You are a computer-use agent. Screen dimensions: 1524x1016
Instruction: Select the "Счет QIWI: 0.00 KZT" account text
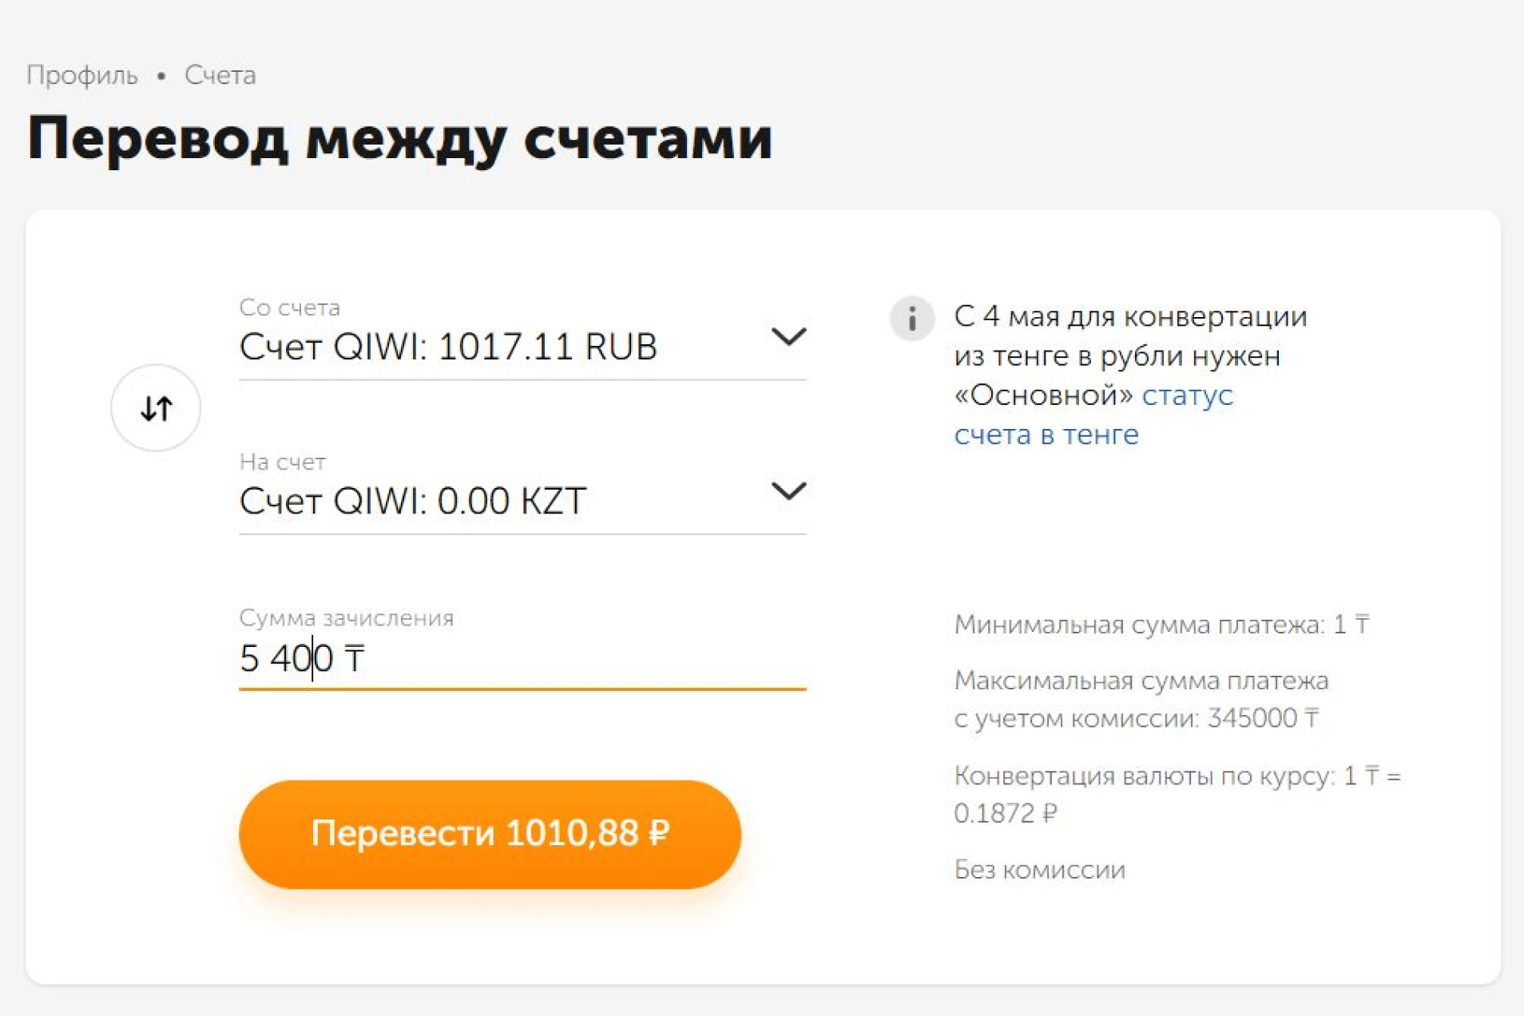[413, 502]
